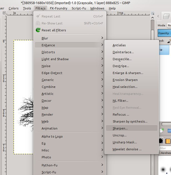The width and height of the screenshot is (171, 175).
Task: Expand the Noise submenu
Action: 70,66
